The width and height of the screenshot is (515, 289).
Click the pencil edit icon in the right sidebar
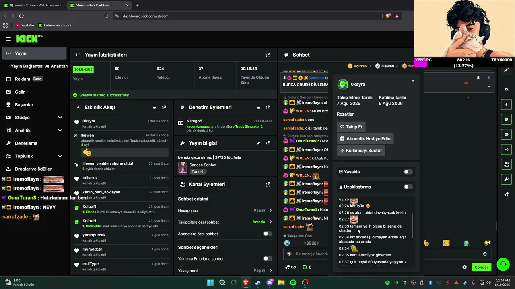(x=507, y=70)
